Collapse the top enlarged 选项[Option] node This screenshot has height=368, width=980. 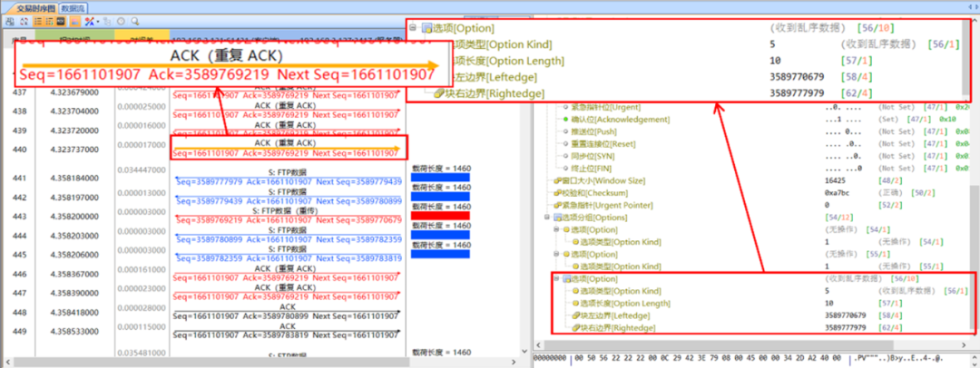click(413, 29)
